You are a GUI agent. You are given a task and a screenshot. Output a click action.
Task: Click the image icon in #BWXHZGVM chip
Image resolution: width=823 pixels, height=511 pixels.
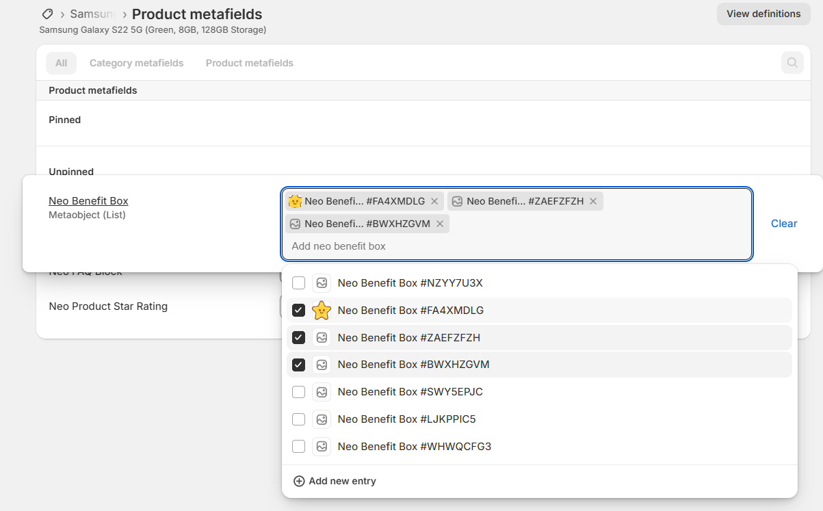coord(295,224)
